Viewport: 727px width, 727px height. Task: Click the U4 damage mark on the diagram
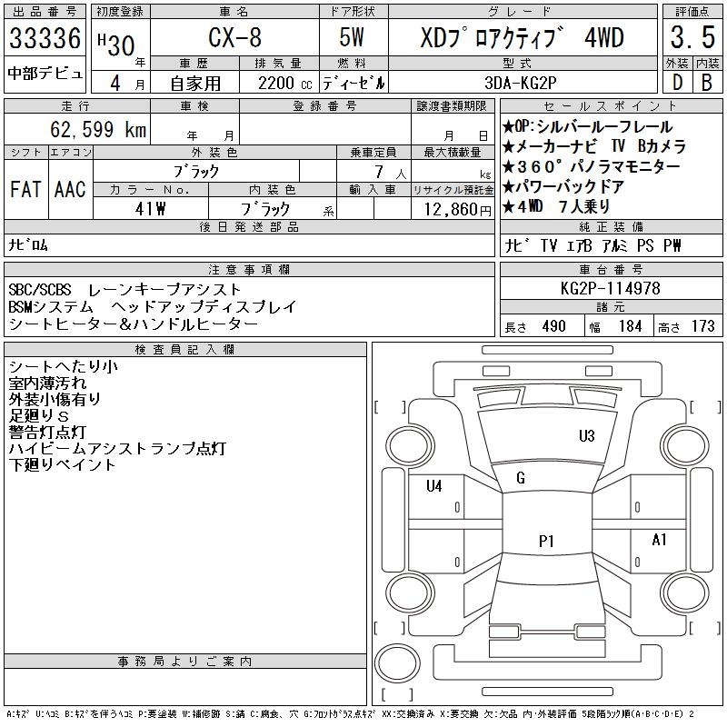(434, 486)
